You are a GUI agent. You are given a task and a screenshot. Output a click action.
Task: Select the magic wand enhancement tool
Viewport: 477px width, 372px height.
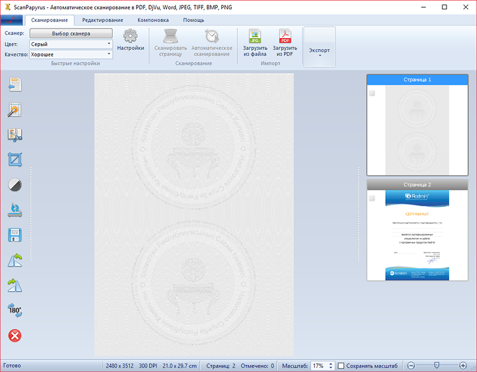15,110
